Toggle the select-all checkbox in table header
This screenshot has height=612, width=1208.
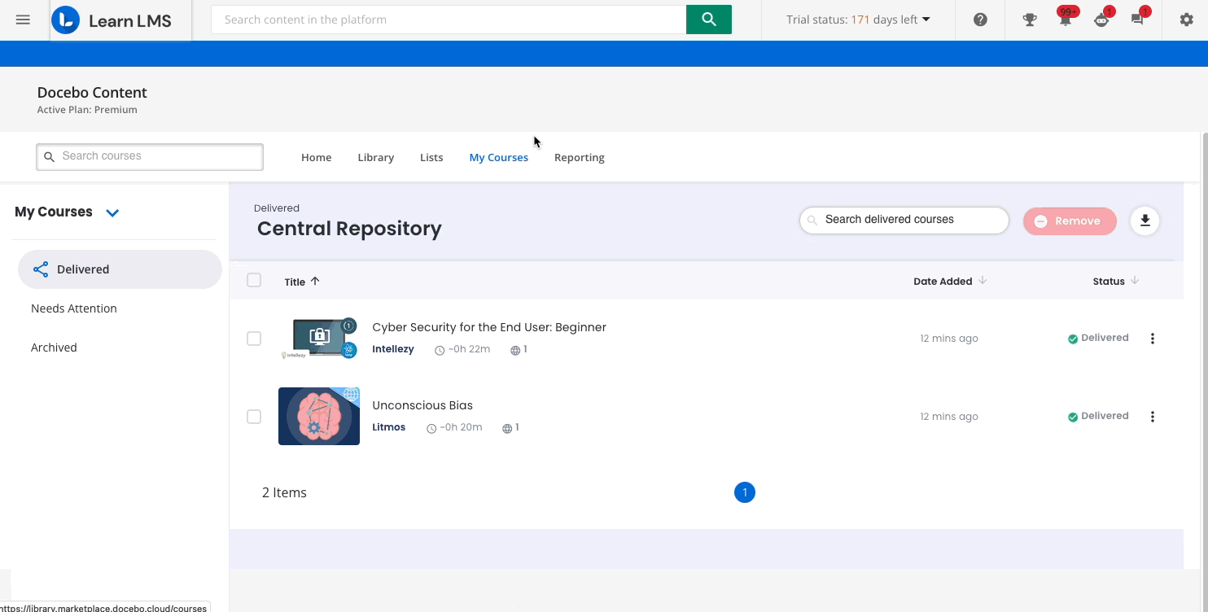[x=254, y=279]
